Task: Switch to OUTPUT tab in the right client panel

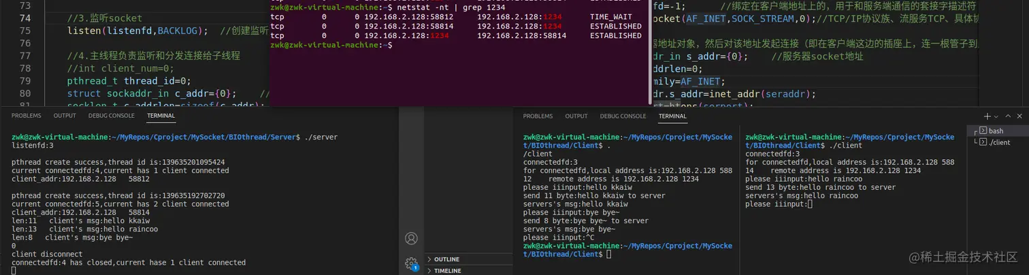Action: [x=576, y=116]
